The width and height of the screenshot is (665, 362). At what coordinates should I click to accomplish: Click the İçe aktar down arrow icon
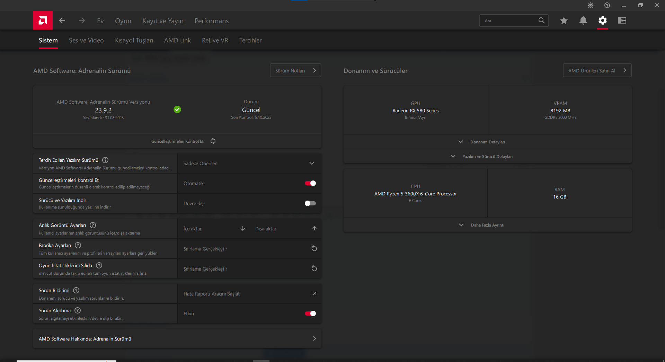(x=243, y=229)
